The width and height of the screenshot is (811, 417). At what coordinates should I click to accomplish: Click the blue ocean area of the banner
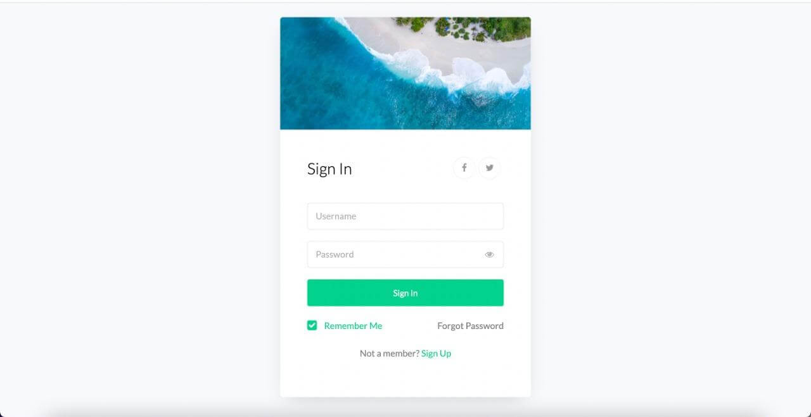tap(342, 89)
